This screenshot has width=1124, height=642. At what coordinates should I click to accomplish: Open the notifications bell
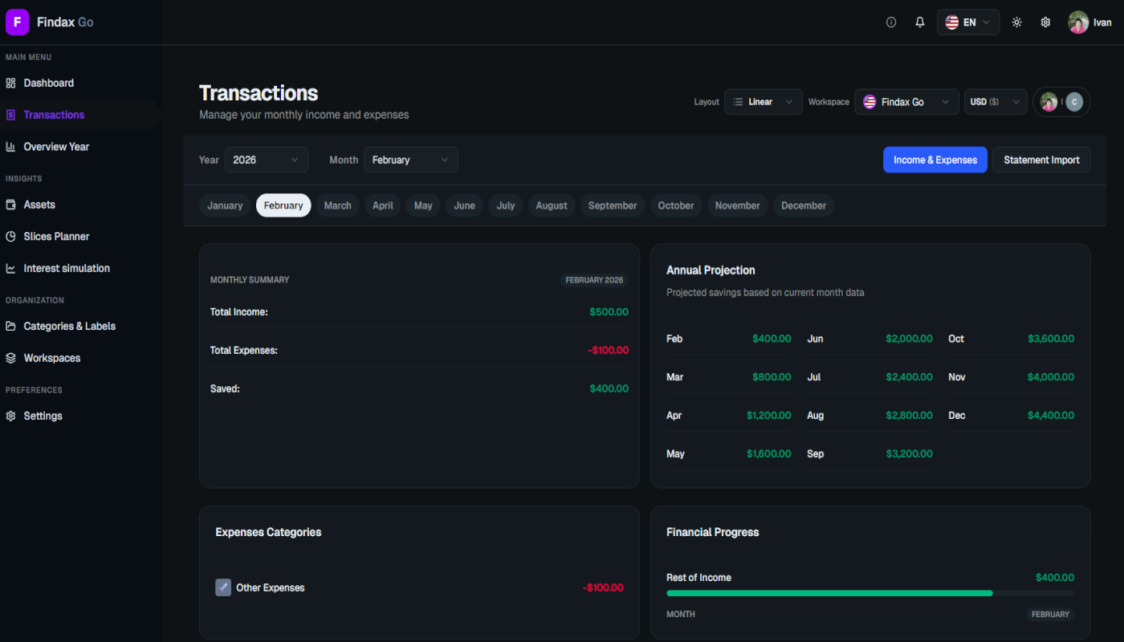[919, 22]
